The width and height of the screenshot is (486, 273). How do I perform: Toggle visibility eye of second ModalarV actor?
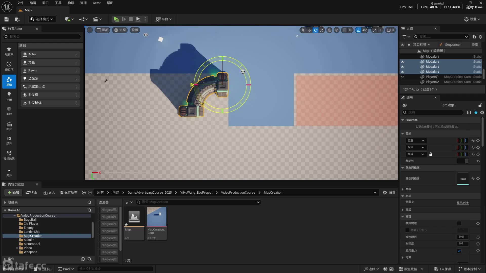coord(402,62)
